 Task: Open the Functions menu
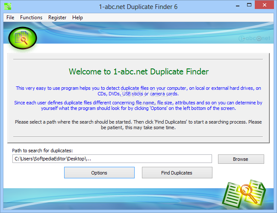(x=31, y=18)
